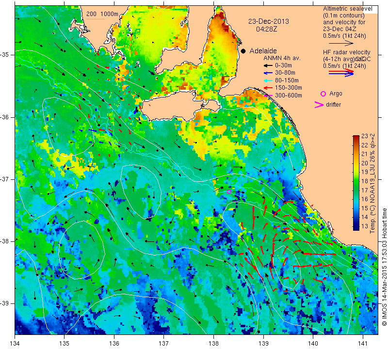The image size is (388, 349).
Task: Click the magenta drifter chevron symbol
Action: 319,105
